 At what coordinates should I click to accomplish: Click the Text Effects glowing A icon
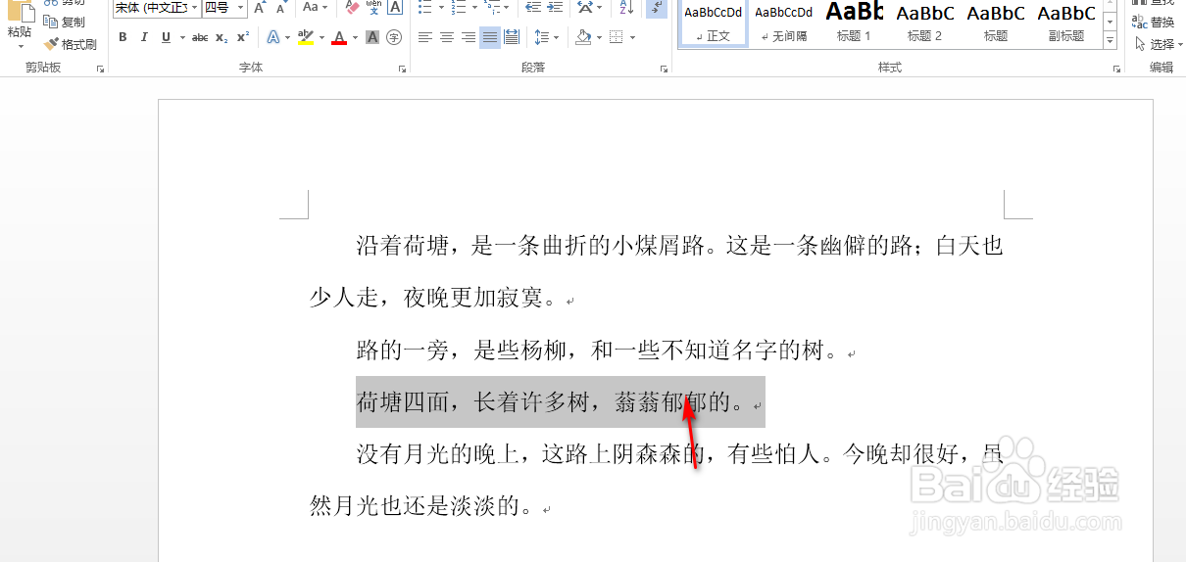[x=273, y=37]
